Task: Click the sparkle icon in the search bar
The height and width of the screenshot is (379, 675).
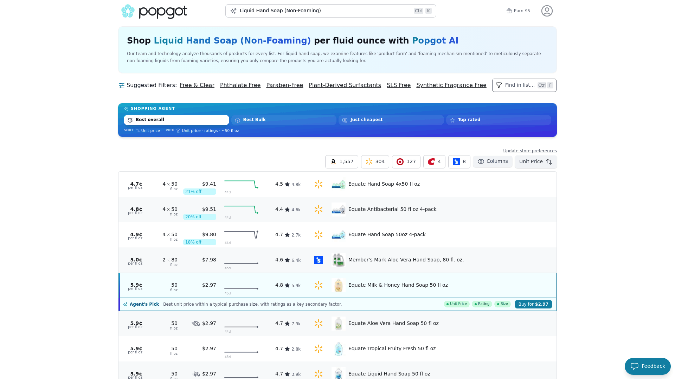Action: [233, 11]
